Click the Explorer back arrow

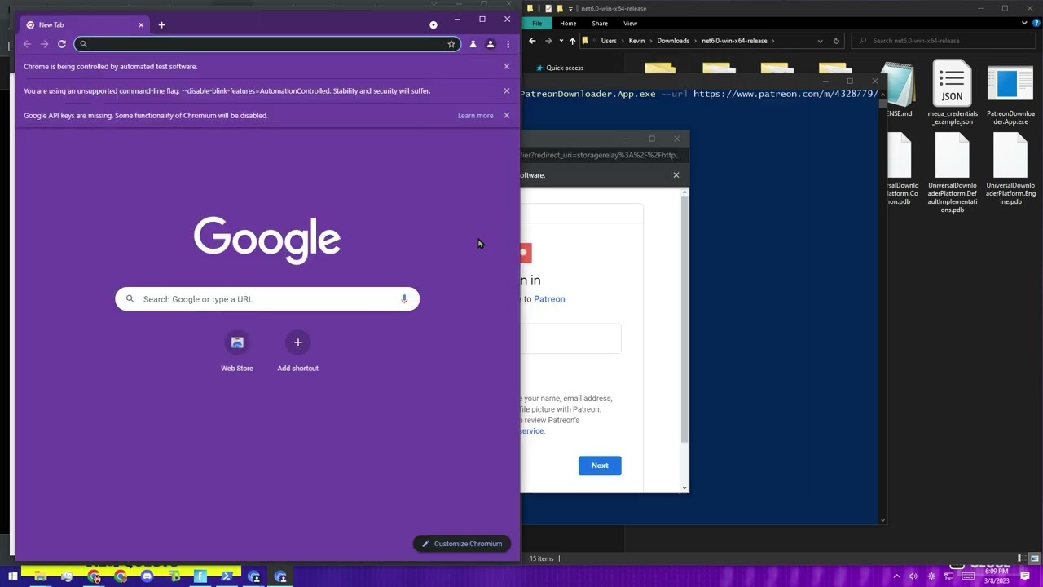(531, 41)
